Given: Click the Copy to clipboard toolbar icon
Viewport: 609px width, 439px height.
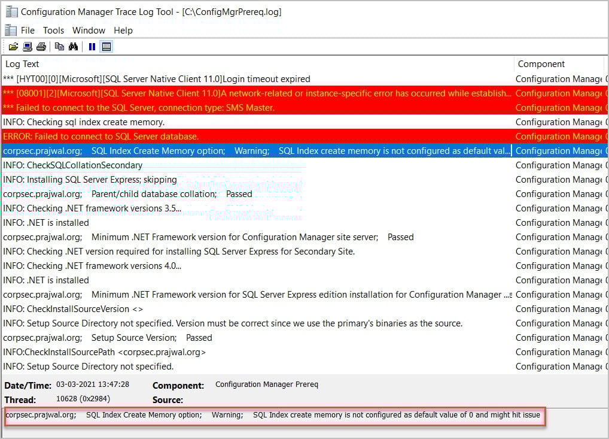Looking at the screenshot, I should click(59, 47).
